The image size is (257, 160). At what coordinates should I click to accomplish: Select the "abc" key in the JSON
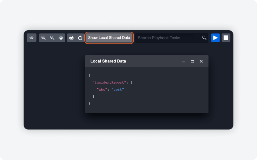click(x=102, y=89)
